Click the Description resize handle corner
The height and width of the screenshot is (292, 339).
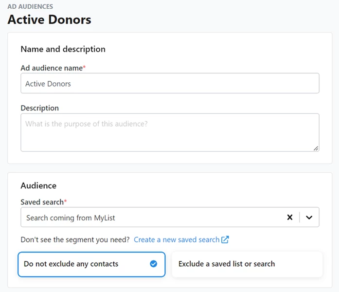(316, 148)
